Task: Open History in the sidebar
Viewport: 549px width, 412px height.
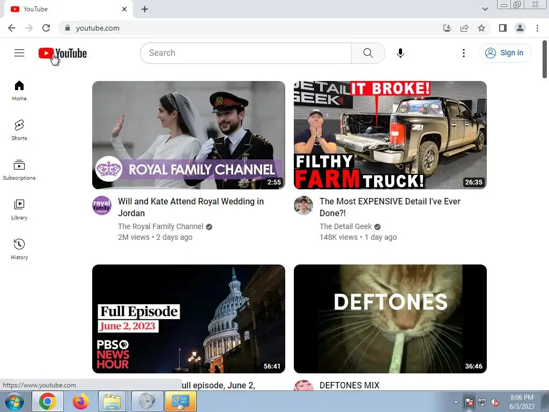Action: 19,249
